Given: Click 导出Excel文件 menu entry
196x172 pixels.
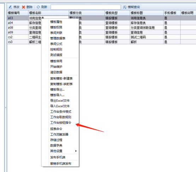Looking at the screenshot, I should [60, 100].
